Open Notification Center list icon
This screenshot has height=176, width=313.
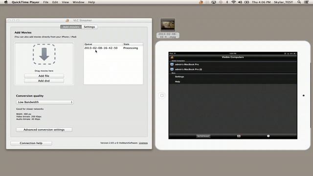pyautogui.click(x=306, y=2)
